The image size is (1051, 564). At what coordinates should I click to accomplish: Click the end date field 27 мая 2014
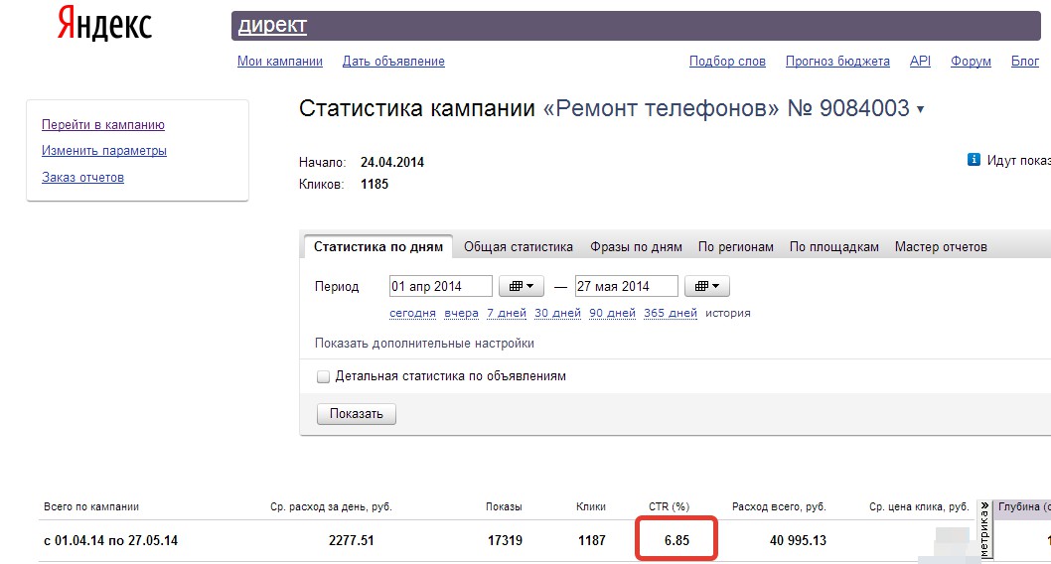click(626, 286)
